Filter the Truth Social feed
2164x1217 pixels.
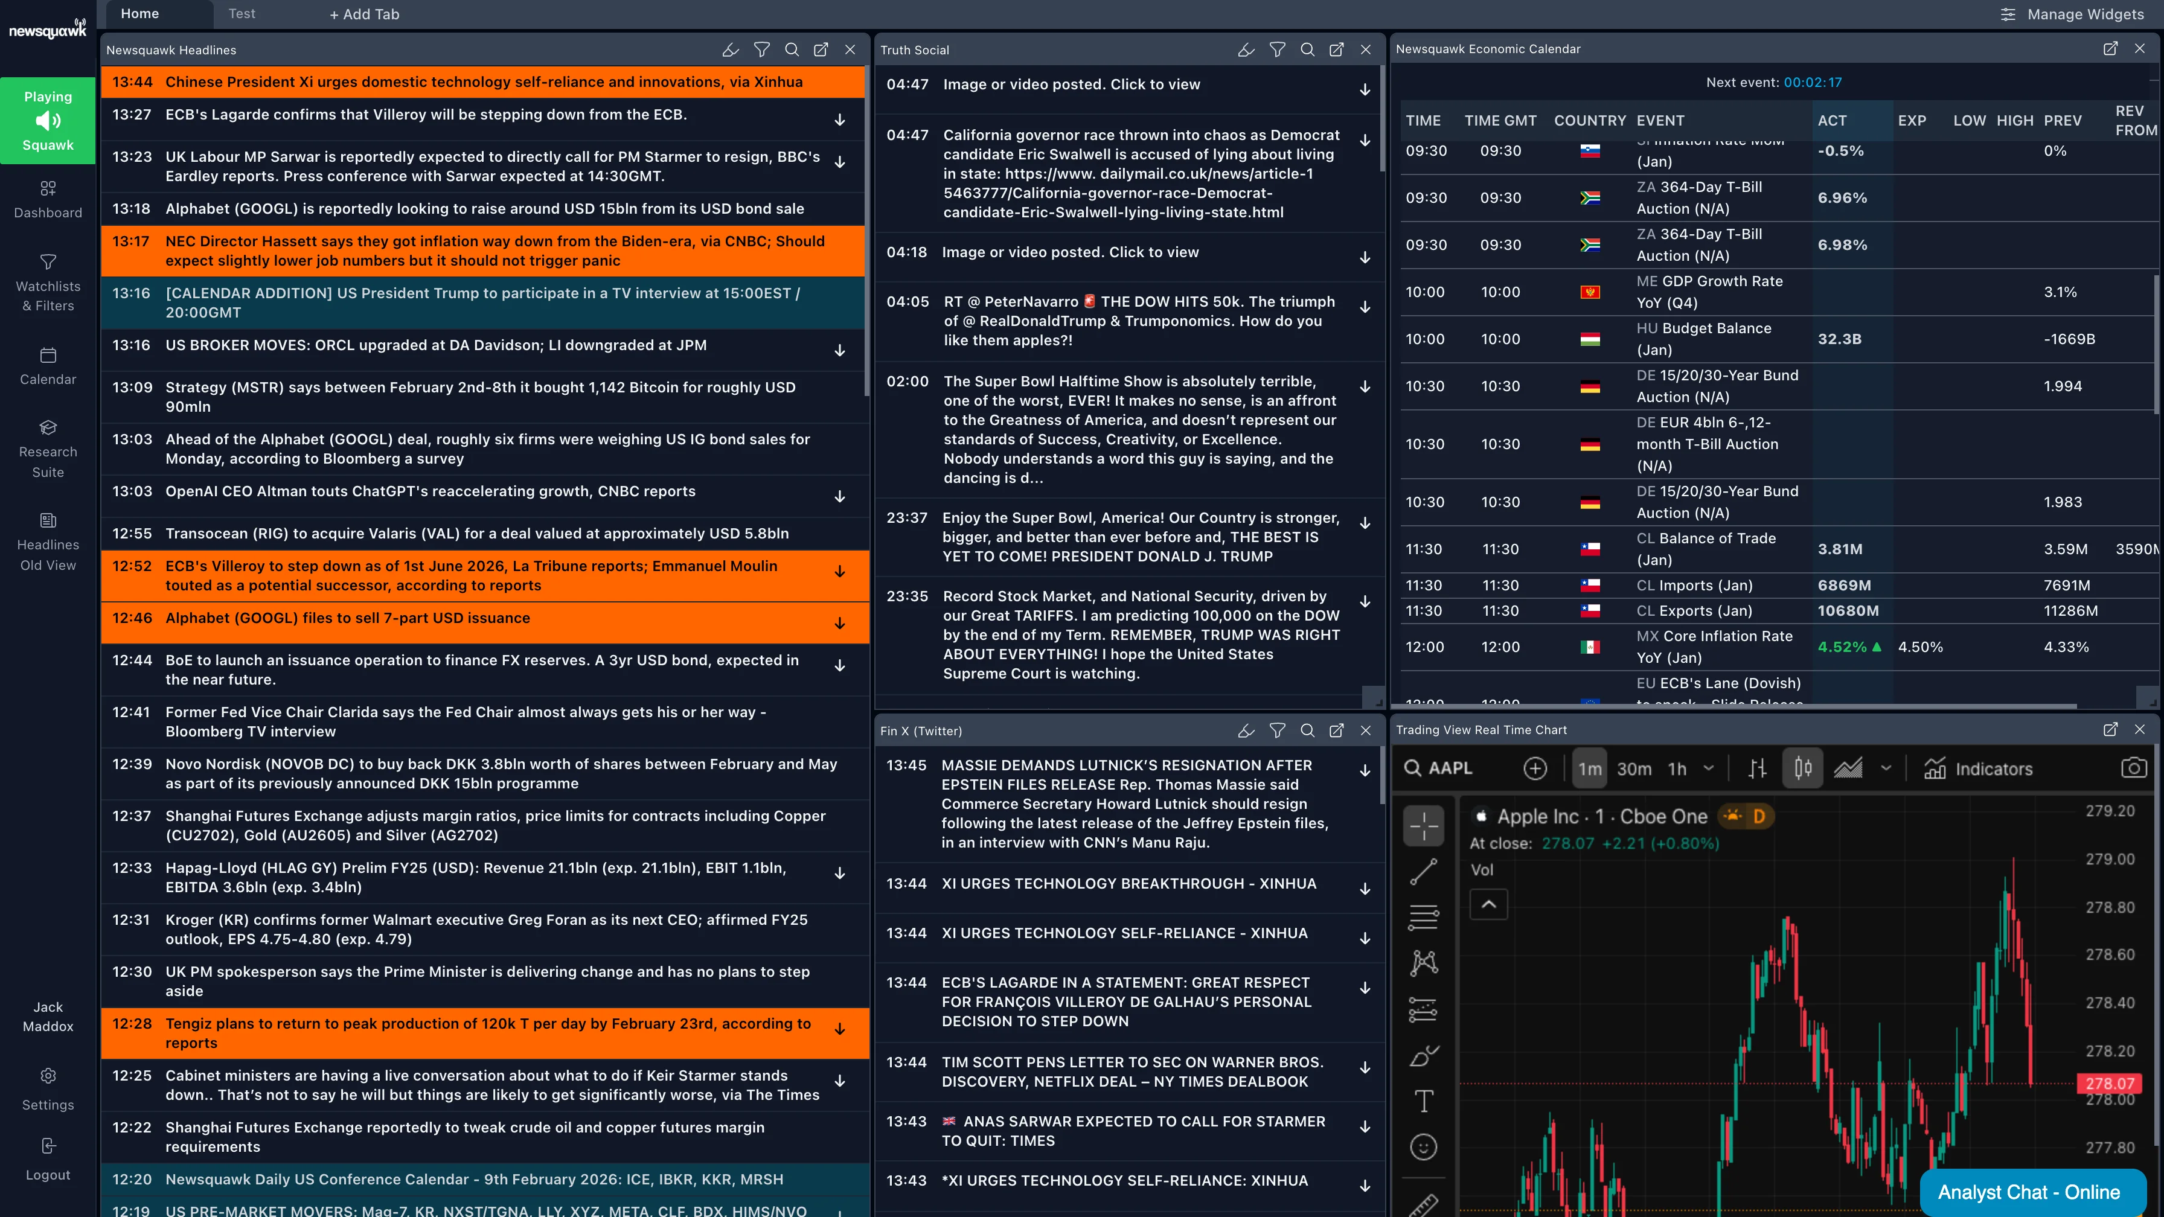(x=1277, y=50)
